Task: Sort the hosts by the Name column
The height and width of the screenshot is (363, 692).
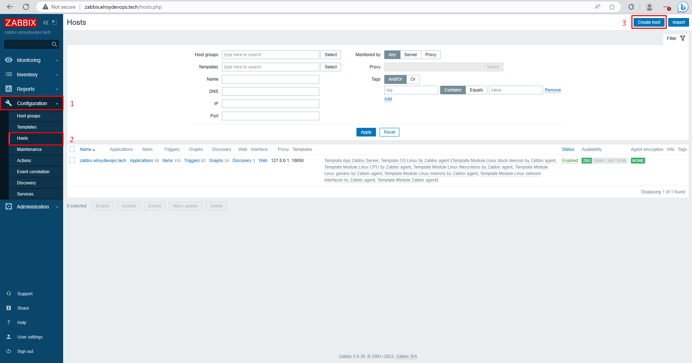Action: pyautogui.click(x=87, y=149)
